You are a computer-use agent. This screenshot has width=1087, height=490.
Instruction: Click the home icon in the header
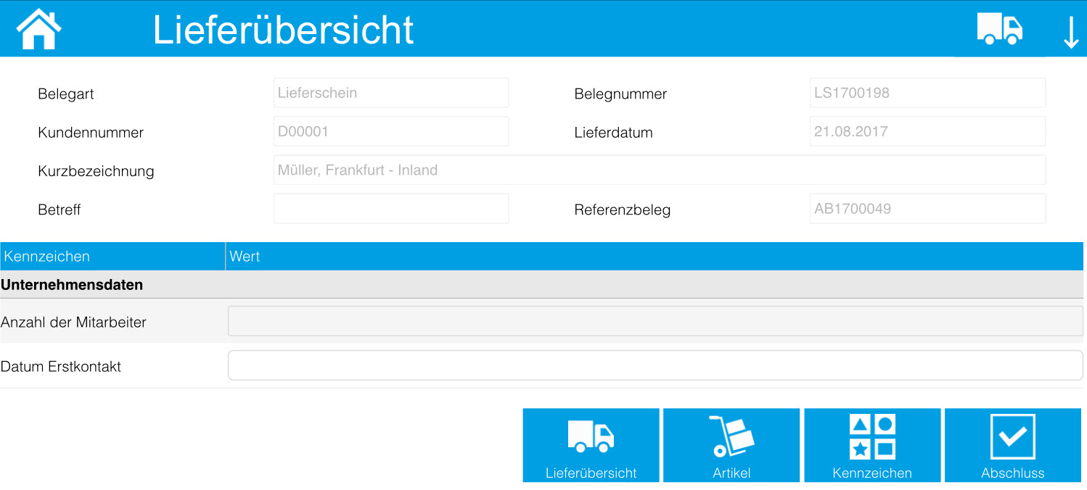(x=38, y=28)
